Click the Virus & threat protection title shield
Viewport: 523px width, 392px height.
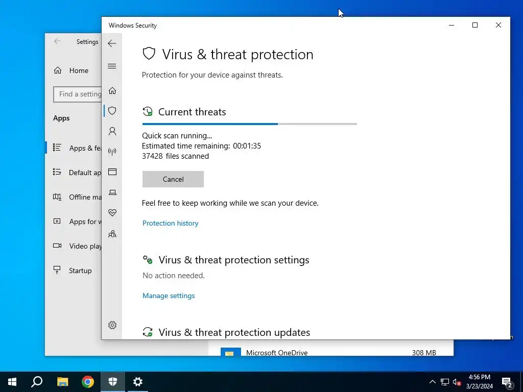pyautogui.click(x=149, y=53)
